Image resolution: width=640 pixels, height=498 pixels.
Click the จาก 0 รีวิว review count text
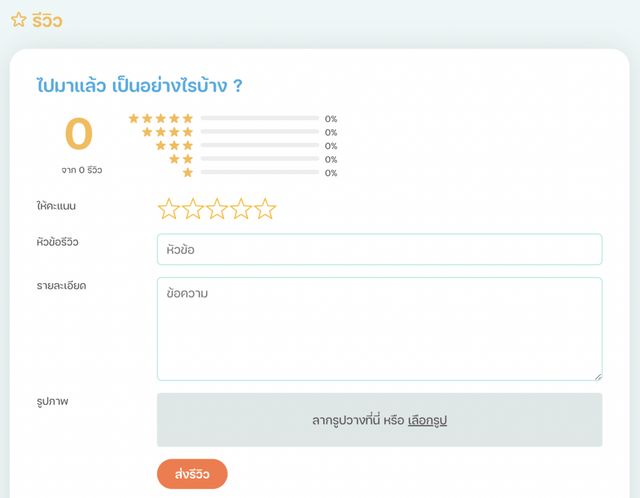click(x=82, y=170)
